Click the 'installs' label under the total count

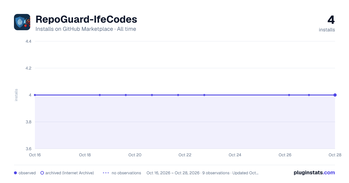click(327, 30)
